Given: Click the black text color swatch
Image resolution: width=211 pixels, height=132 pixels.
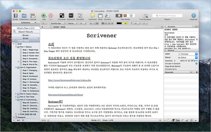Looking at the screenshot, I should click(x=119, y=23).
